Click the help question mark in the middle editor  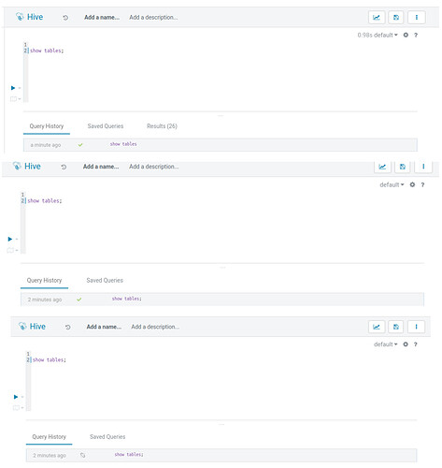coord(422,184)
